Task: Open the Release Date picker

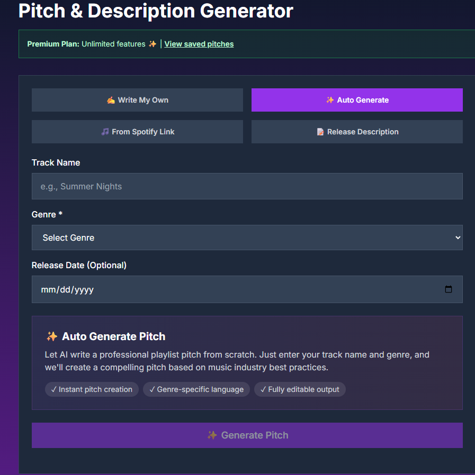Action: coord(247,289)
